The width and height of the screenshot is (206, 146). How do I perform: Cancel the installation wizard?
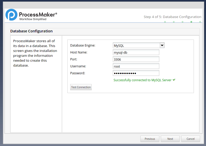[x=191, y=139]
